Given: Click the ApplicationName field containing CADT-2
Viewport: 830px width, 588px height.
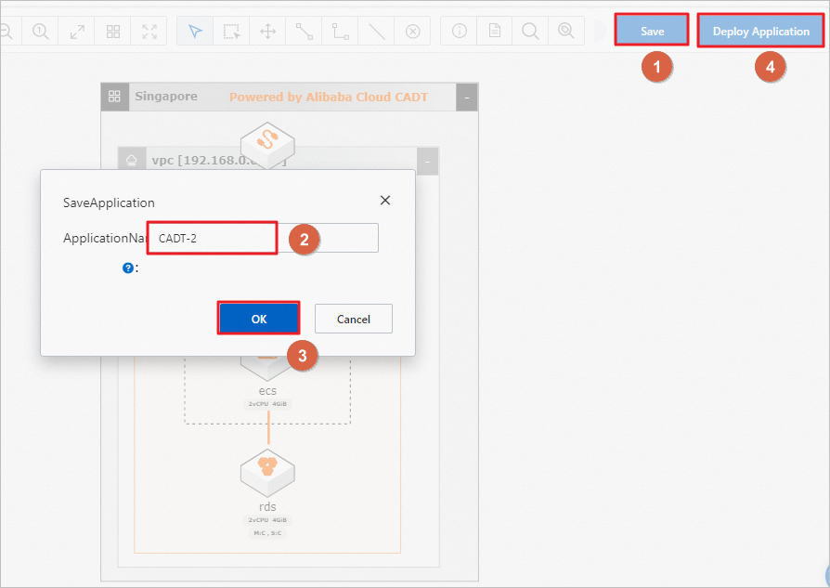Looking at the screenshot, I should [263, 238].
